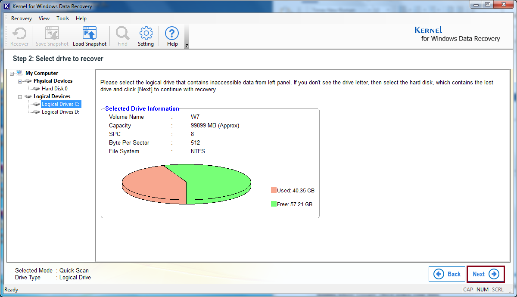Viewport: 517px width, 297px height.
Task: Select Hard Disk 0
Action: [x=55, y=89]
